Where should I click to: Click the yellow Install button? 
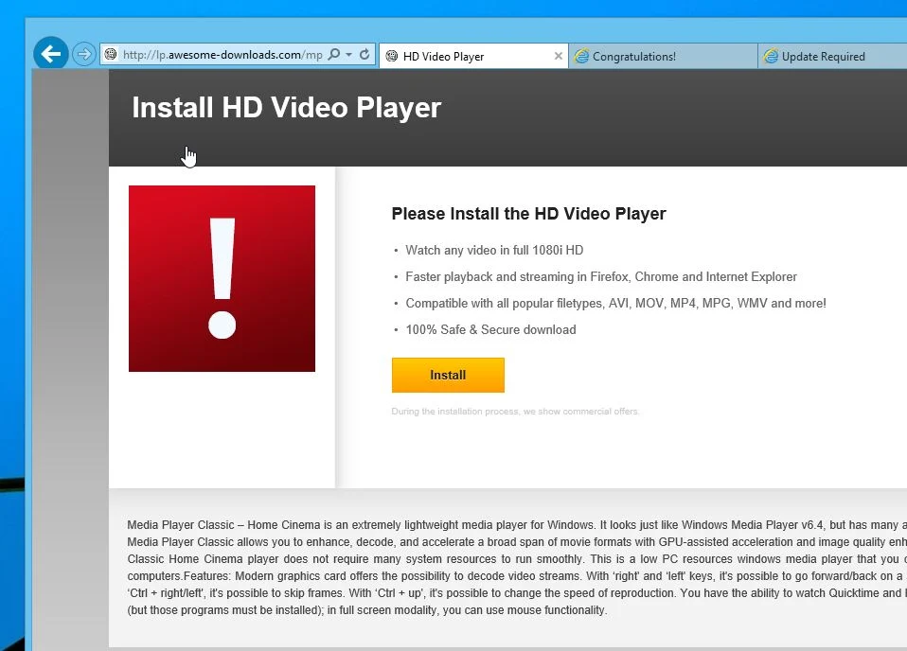(x=448, y=376)
